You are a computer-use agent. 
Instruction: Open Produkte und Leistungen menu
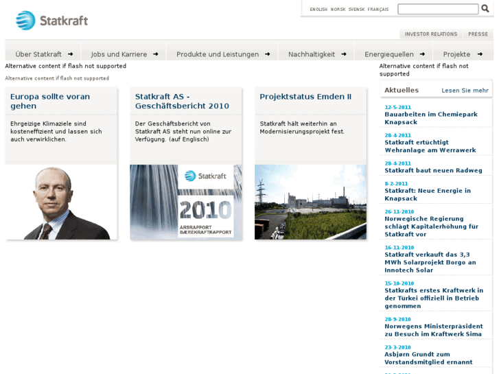pos(218,54)
